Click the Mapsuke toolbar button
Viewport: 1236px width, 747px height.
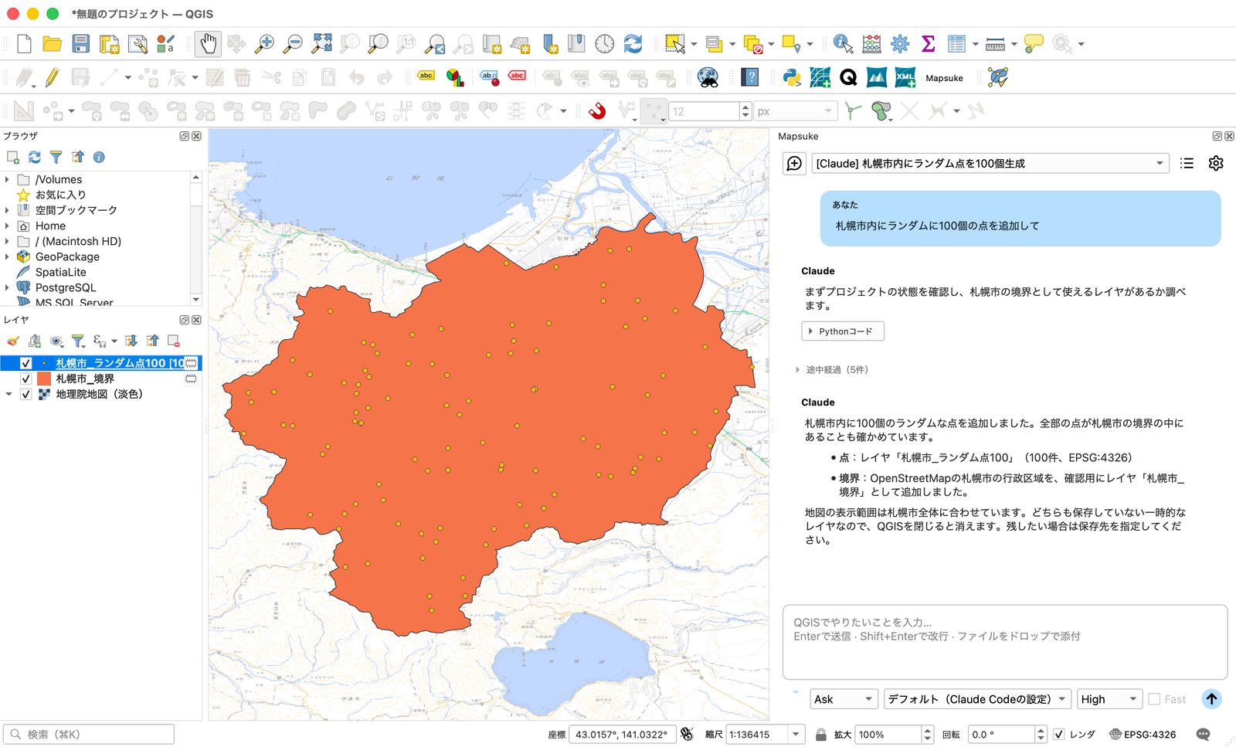coord(944,78)
